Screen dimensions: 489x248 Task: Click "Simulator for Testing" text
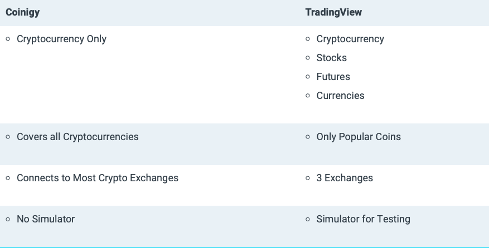point(363,219)
